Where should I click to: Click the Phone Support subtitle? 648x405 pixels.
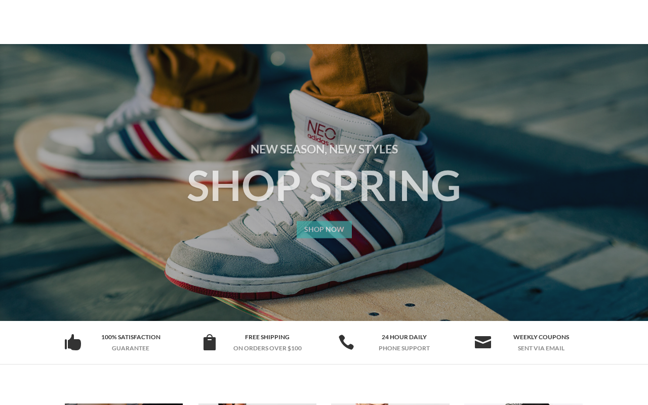[x=404, y=348]
